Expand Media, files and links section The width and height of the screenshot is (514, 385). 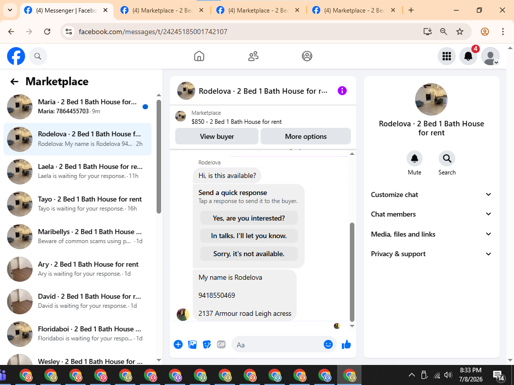(x=431, y=234)
